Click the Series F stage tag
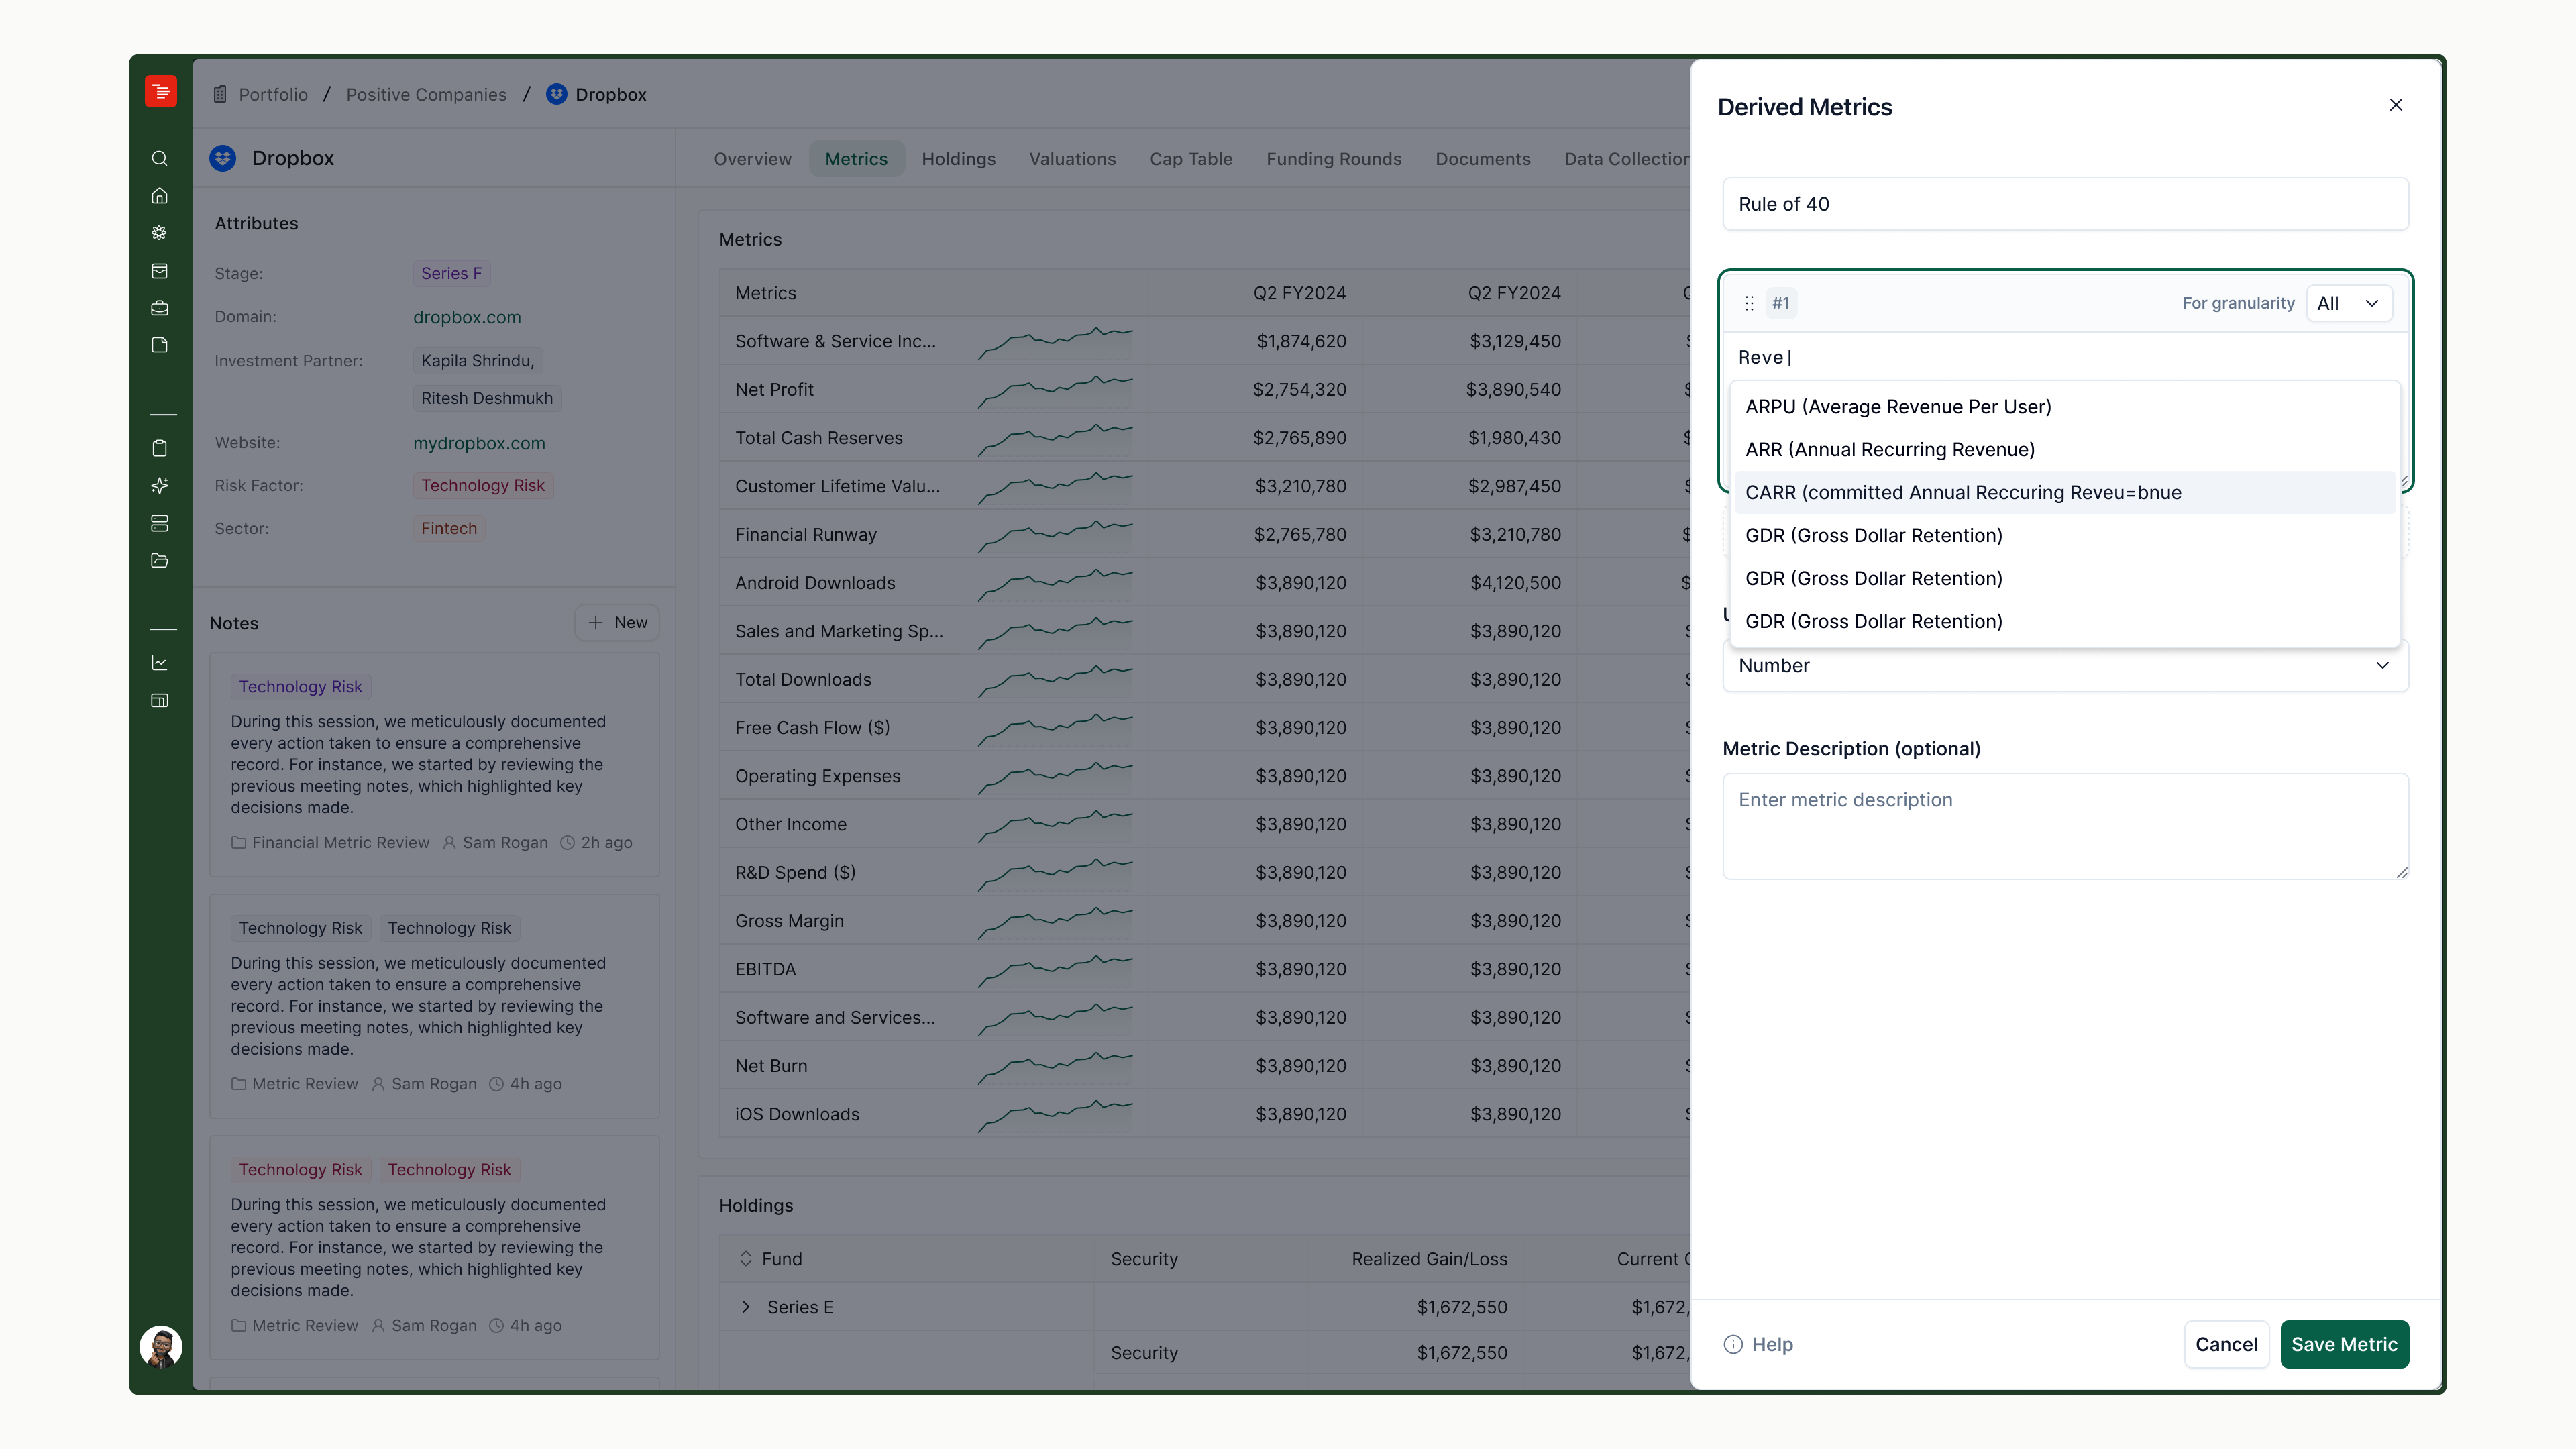The height and width of the screenshot is (1449, 2576). [x=451, y=273]
